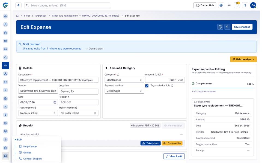Image resolution: width=262 pixels, height=163 pixels.
Task: Toggle the sun theme icon
Action: pos(229,5)
